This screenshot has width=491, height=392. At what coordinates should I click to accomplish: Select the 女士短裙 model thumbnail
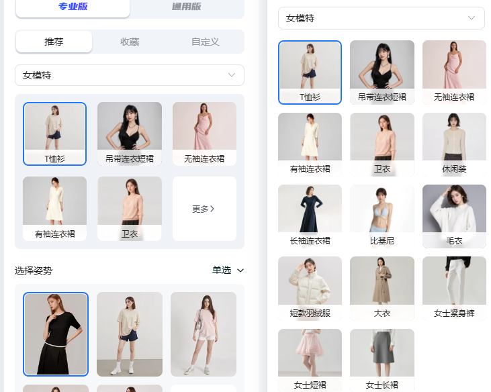pos(310,359)
